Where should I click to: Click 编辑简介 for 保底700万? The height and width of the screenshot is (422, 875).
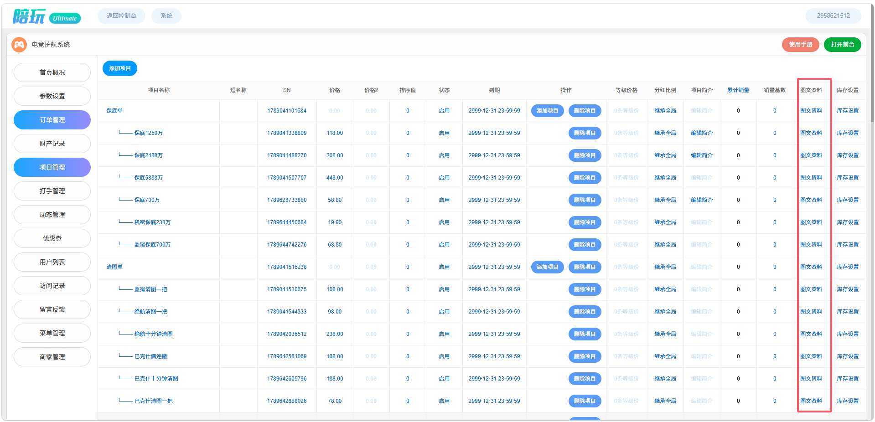tap(702, 200)
